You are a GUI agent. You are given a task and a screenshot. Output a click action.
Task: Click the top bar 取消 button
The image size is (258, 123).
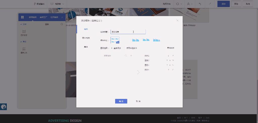(248, 4)
